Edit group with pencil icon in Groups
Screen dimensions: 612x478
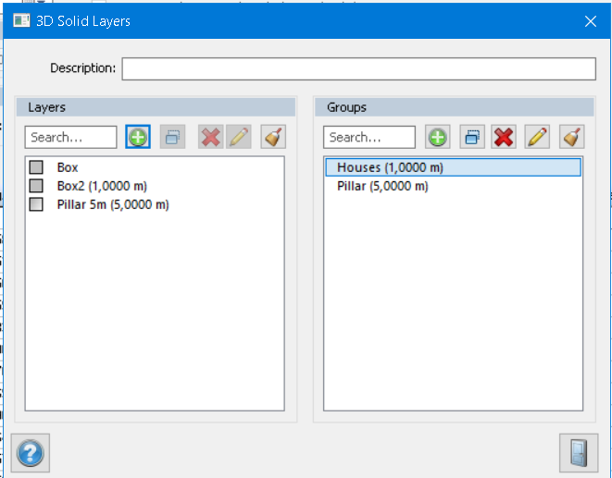[x=538, y=138]
